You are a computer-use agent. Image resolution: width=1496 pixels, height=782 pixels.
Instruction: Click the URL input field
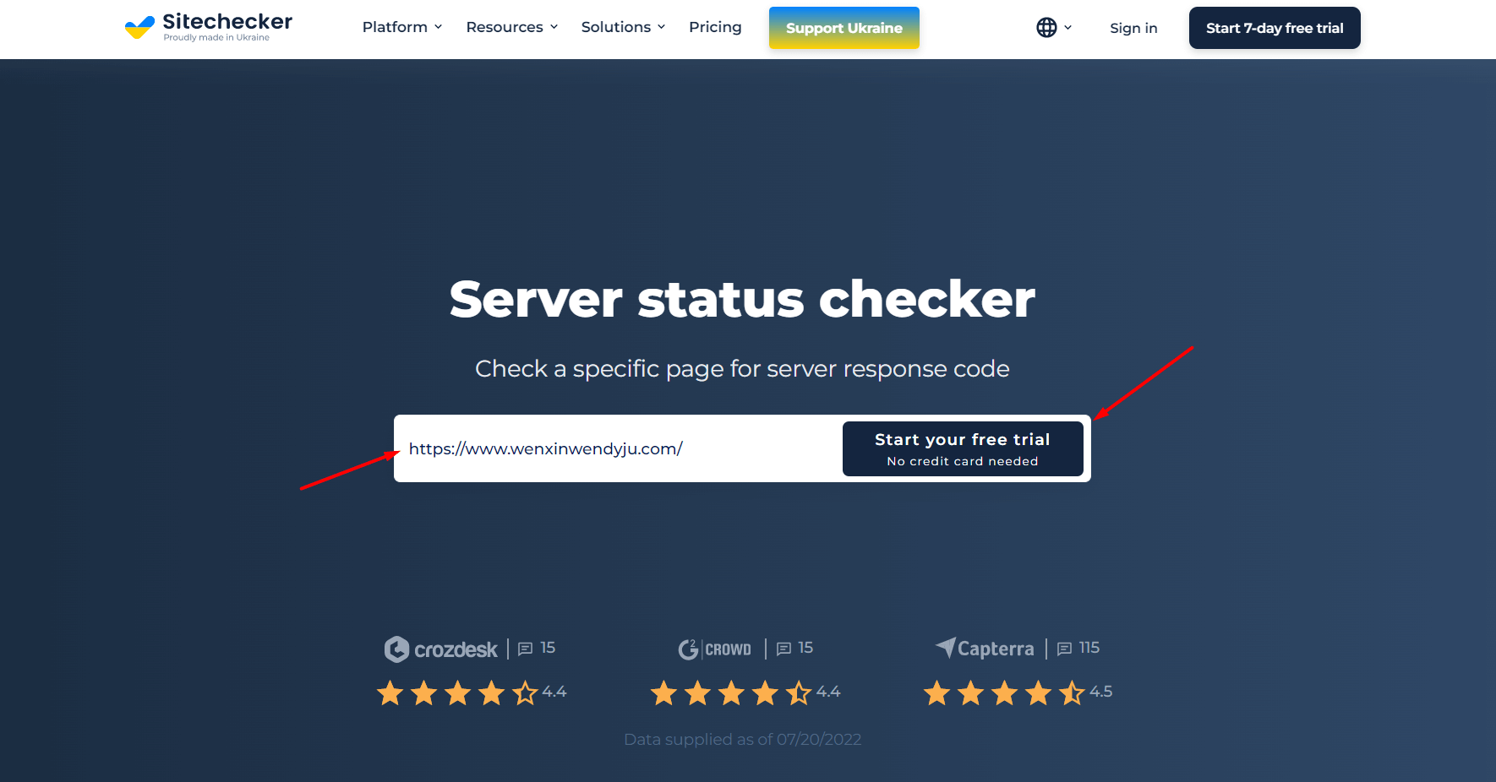tap(619, 448)
